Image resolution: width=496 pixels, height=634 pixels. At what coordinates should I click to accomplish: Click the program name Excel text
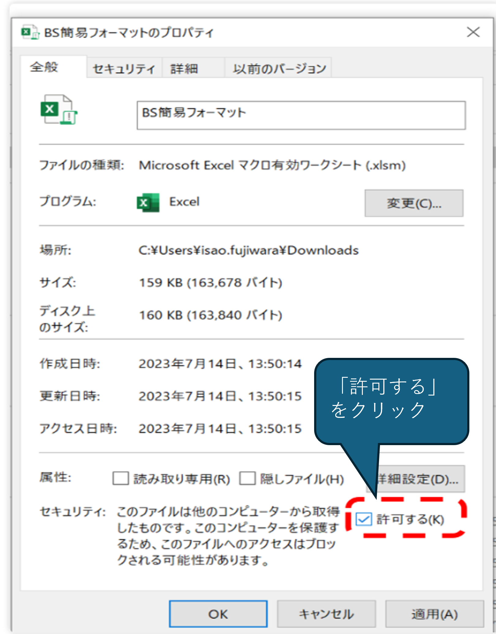(x=184, y=202)
